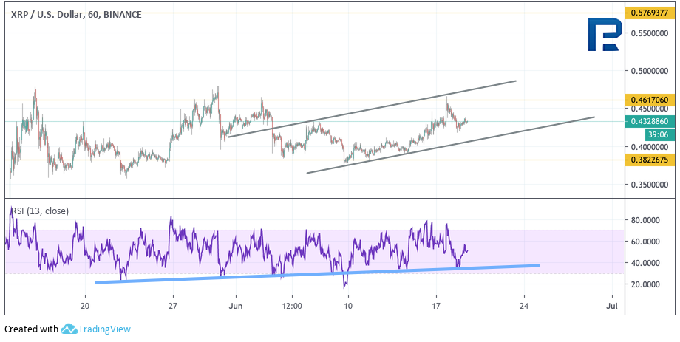Click the '12:00' marker on the time axis

(292, 305)
